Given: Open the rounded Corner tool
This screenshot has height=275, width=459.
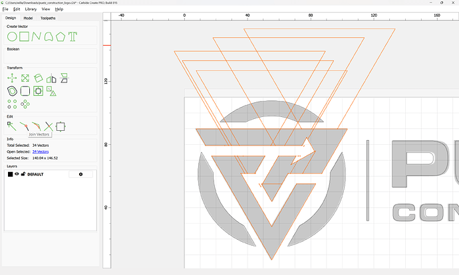Looking at the screenshot, I should point(25,91).
